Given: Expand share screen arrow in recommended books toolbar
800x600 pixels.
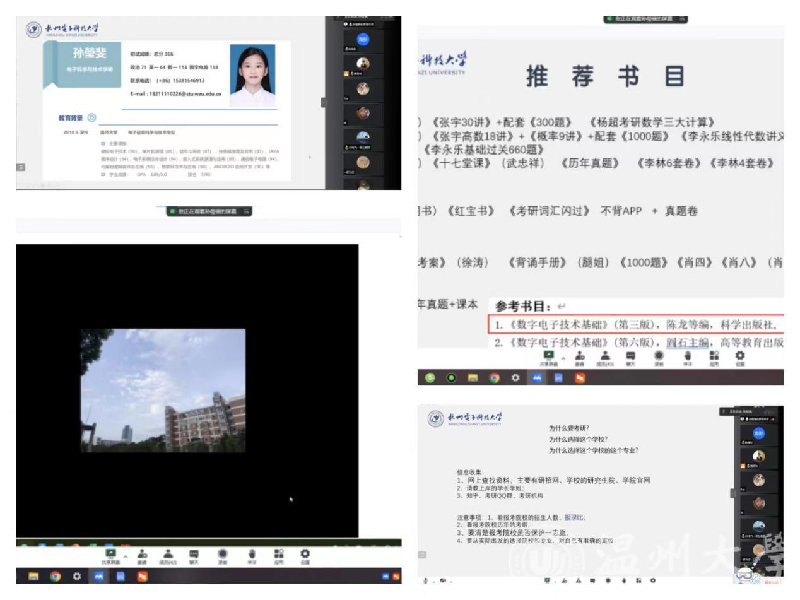Looking at the screenshot, I should (563, 358).
